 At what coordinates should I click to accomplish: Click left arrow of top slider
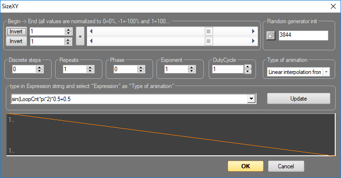(x=91, y=31)
